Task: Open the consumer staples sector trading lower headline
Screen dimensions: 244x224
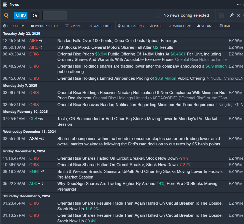Action: tap(139, 141)
